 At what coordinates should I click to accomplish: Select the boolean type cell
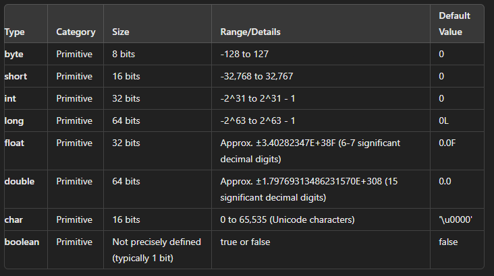coord(22,242)
